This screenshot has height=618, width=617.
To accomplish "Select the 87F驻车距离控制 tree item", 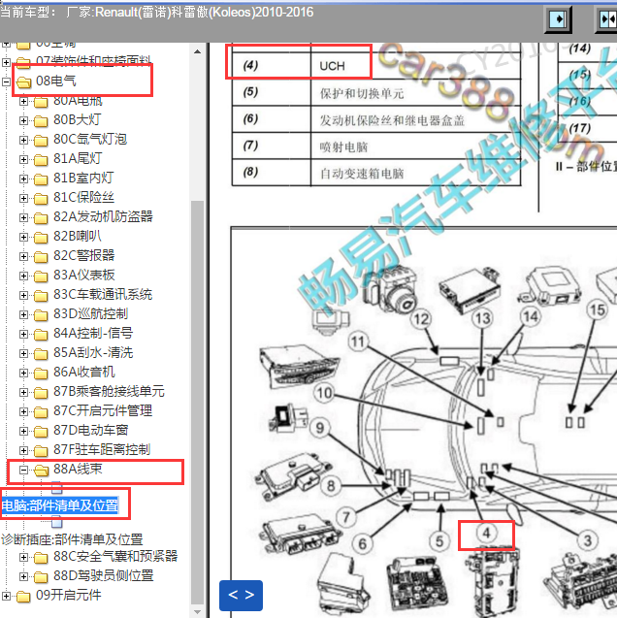I will click(102, 449).
